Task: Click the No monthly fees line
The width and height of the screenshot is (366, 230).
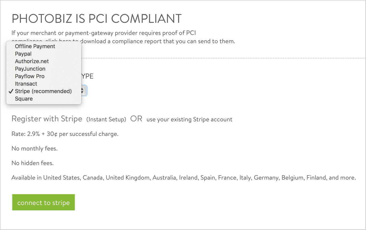Action: 34,148
